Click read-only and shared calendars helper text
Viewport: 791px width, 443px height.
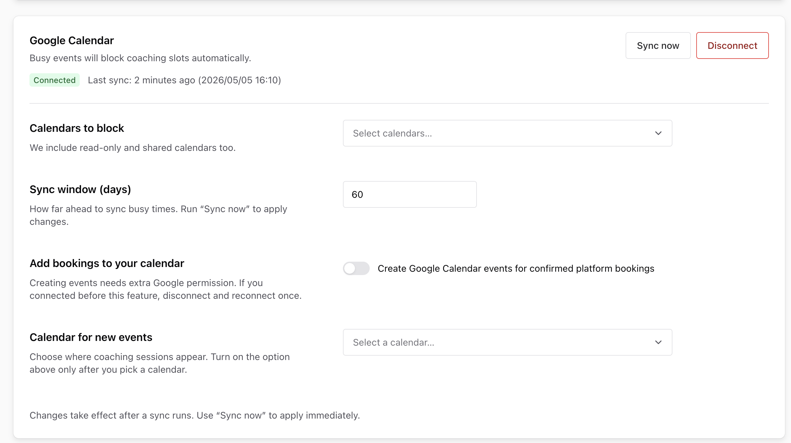coord(133,148)
